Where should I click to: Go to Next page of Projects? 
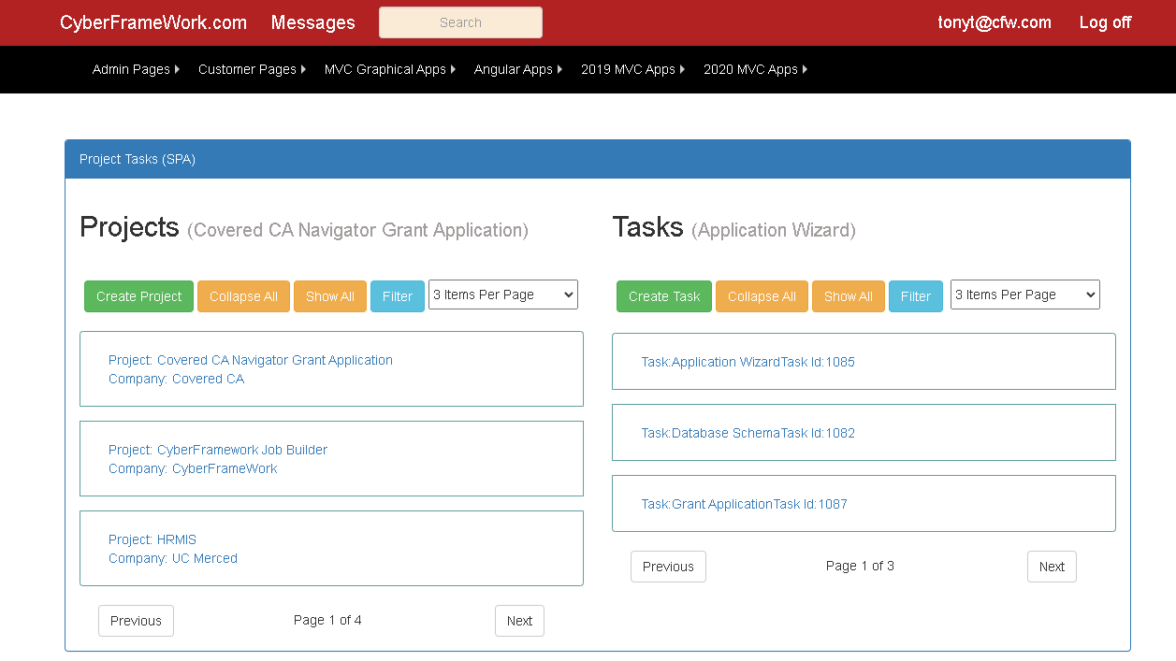[x=519, y=621]
